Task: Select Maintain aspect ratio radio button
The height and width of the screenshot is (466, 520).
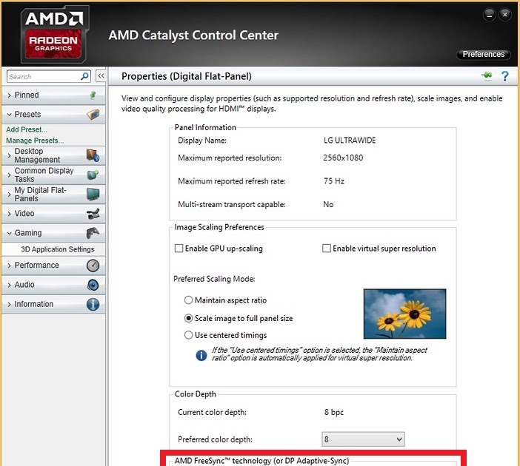Action: [x=188, y=300]
